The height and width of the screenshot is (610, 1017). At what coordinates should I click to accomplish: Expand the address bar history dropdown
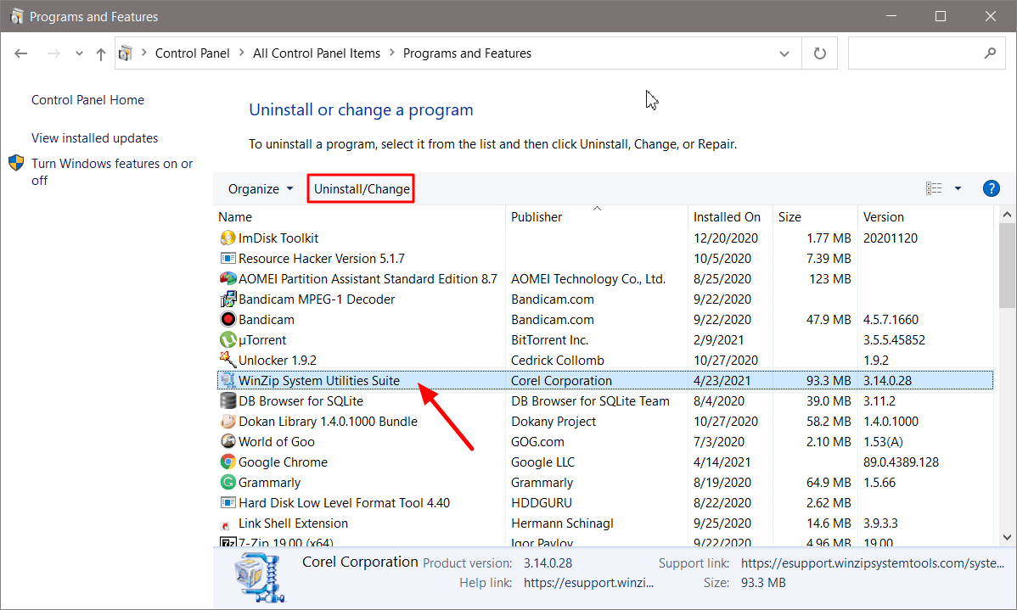(784, 53)
